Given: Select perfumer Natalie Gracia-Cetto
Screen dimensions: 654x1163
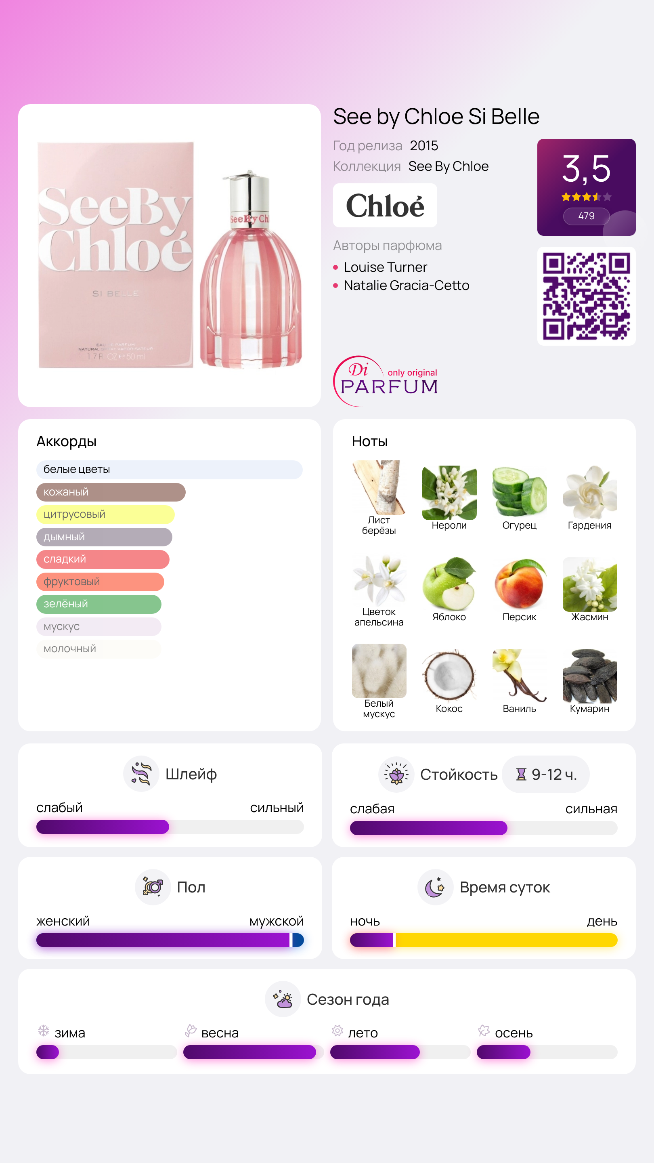Looking at the screenshot, I should click(x=407, y=286).
